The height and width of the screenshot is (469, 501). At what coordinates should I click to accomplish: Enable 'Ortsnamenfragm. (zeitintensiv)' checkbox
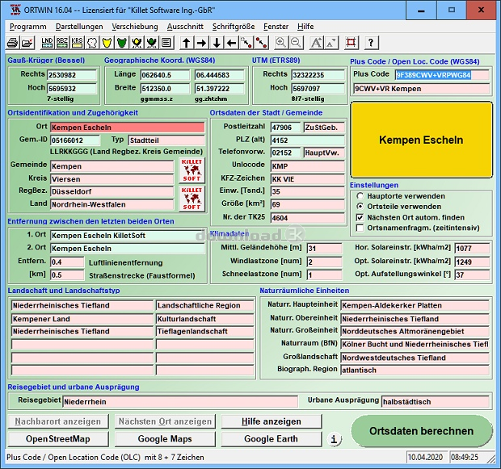[360, 228]
